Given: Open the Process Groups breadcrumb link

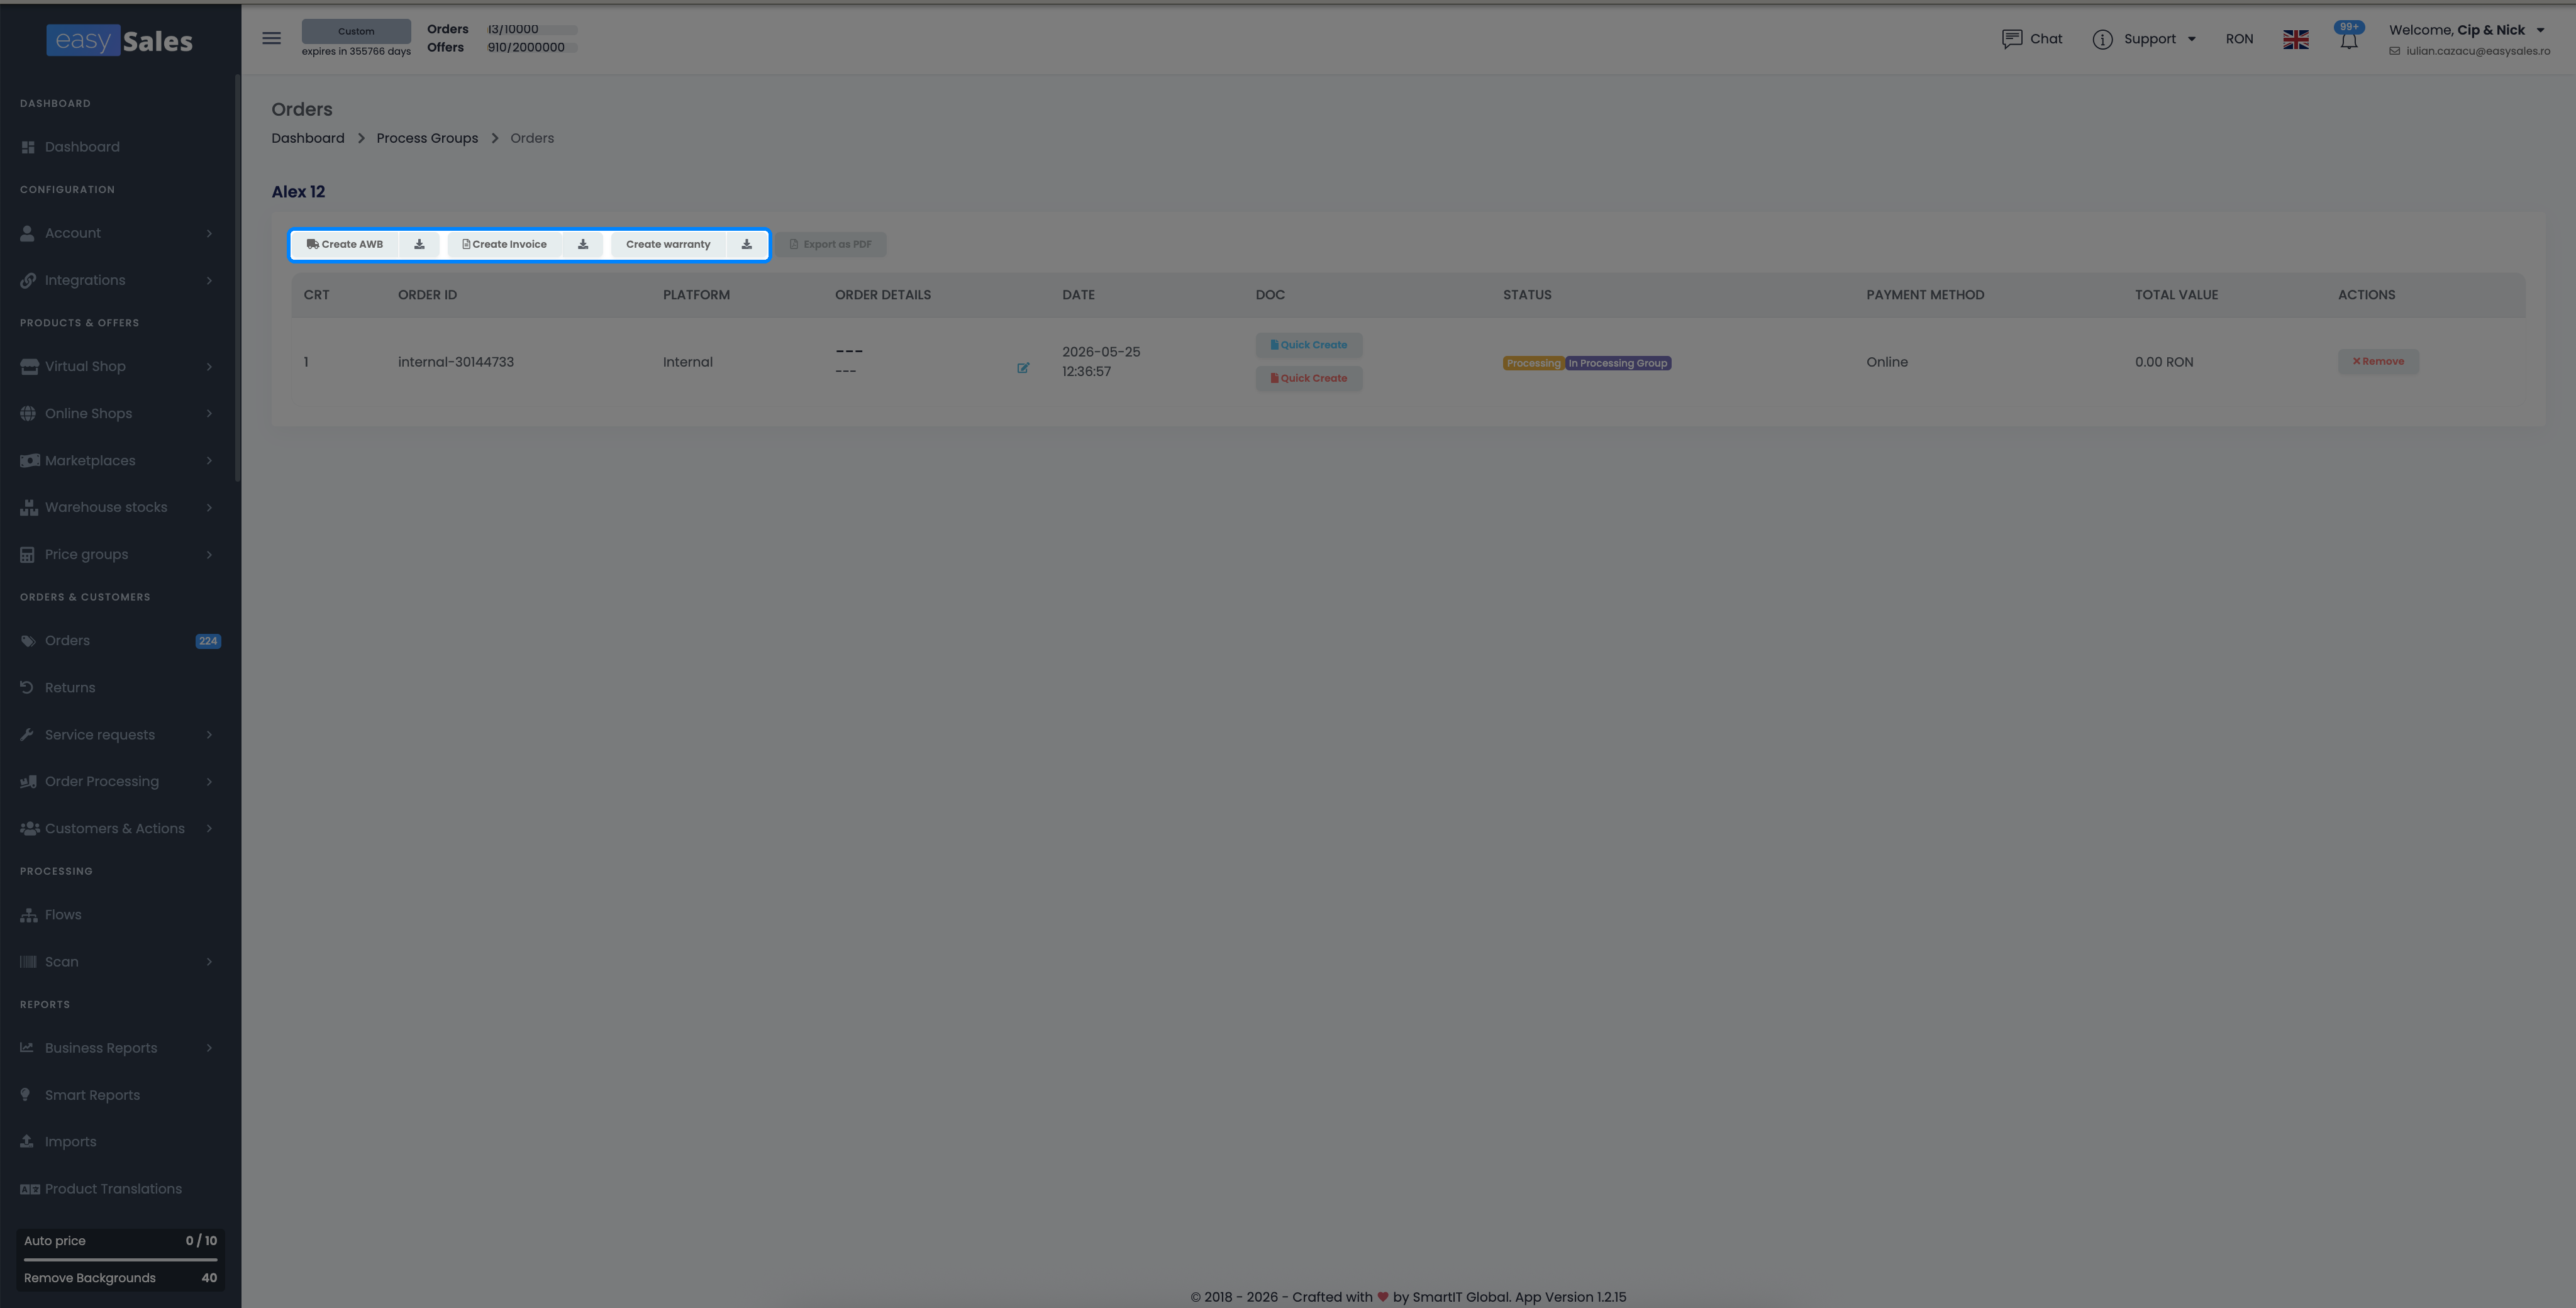Looking at the screenshot, I should pyautogui.click(x=427, y=138).
